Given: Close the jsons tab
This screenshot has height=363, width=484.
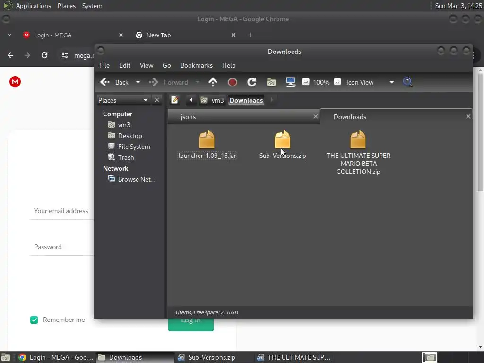Looking at the screenshot, I should tap(315, 116).
